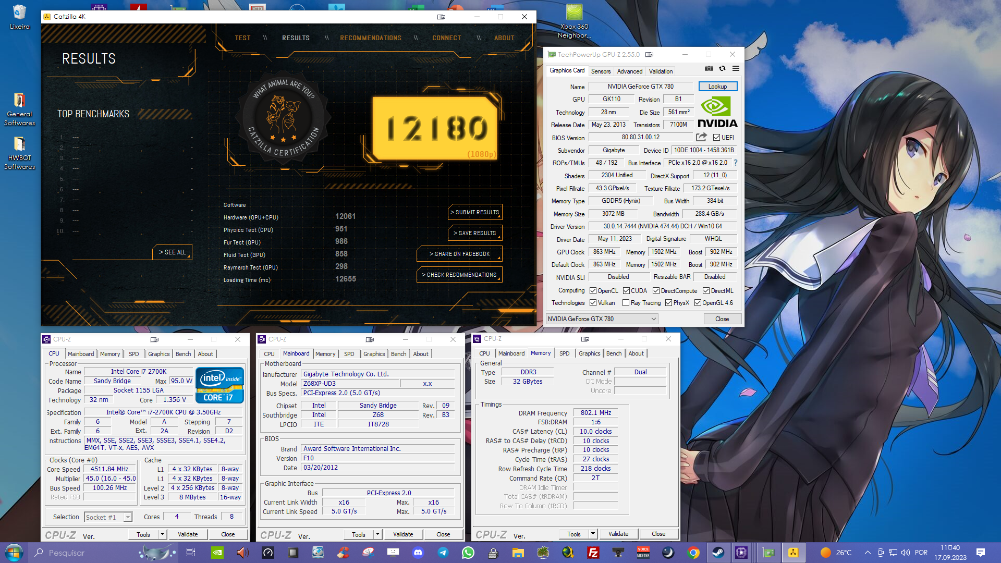Switch to the Sensors tab in GPU-Z

[x=601, y=71]
